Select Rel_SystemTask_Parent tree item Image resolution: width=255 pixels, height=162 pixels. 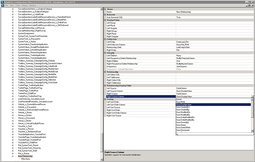(x=28, y=145)
